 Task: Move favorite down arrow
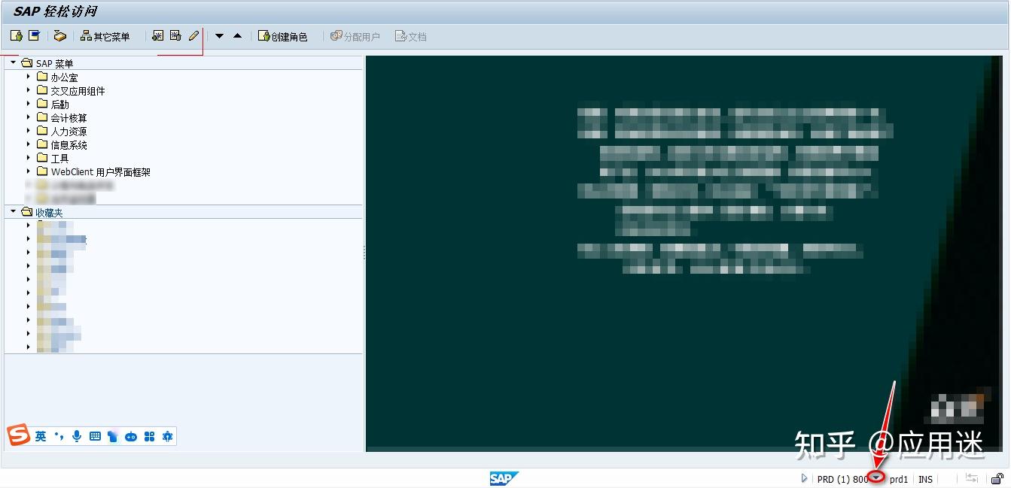(219, 36)
